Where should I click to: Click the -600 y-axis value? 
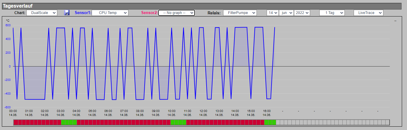coord(7,107)
